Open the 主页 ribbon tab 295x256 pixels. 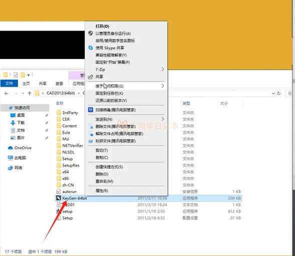coord(26,83)
